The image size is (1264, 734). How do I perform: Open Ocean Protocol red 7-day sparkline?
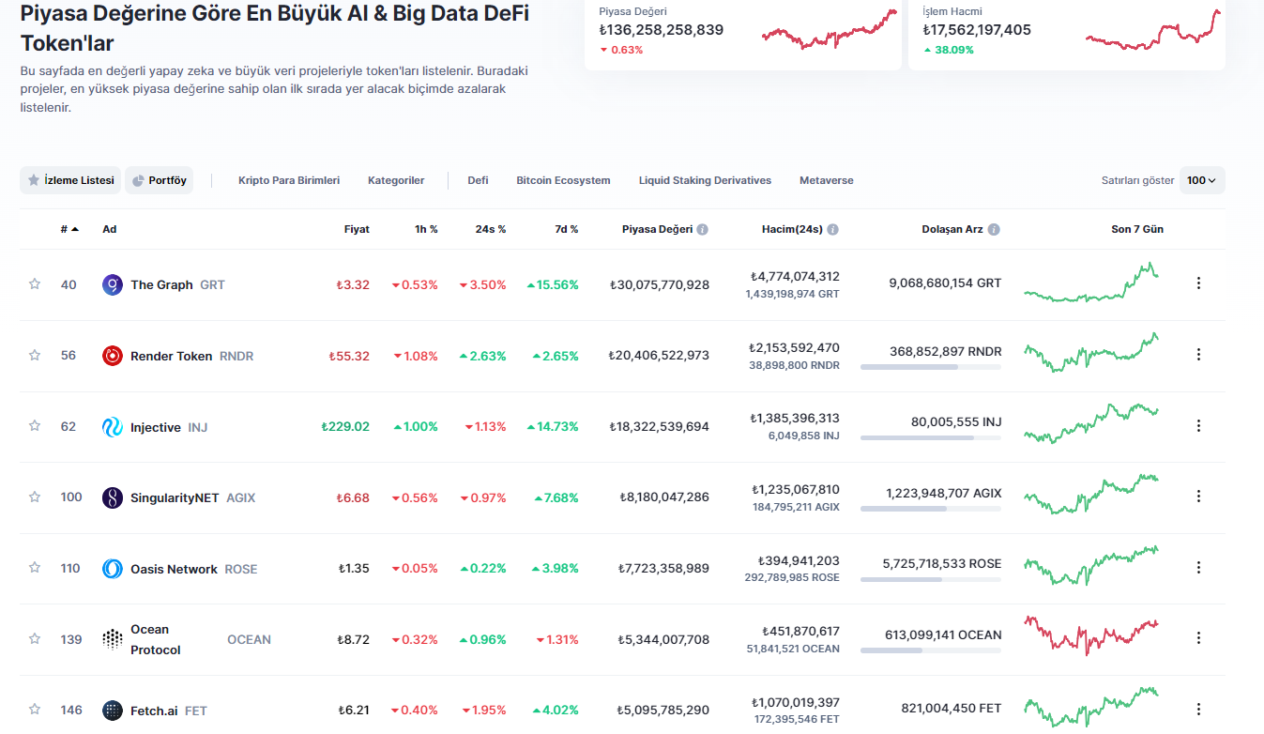tap(1091, 635)
